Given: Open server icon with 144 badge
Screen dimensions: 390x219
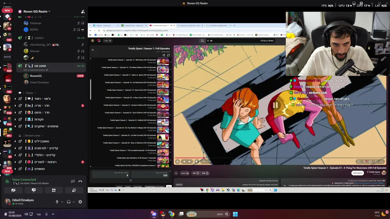Looking at the screenshot, I should pos(7,36).
